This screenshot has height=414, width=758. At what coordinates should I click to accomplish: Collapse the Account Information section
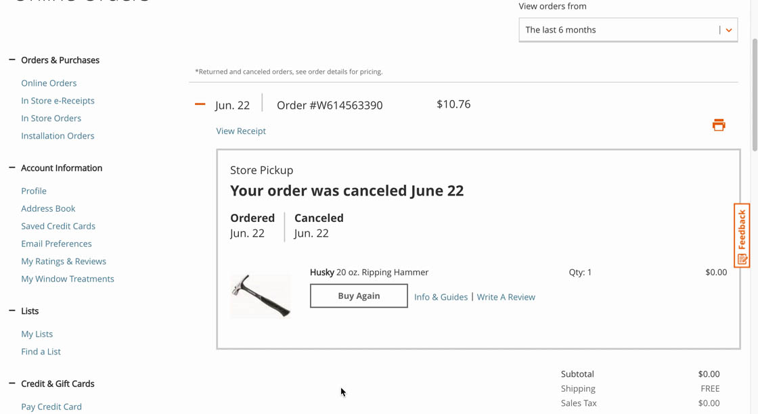click(12, 168)
